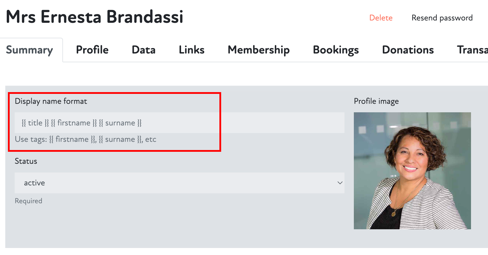Click the red Delete link
488x255 pixels.
pos(381,18)
